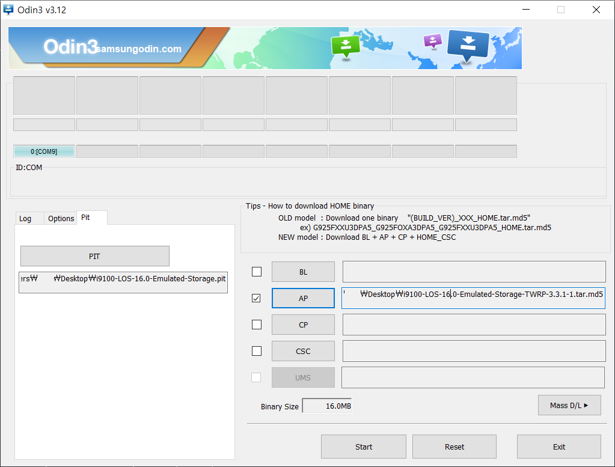This screenshot has width=615, height=467.
Task: Close the Odin3 window
Action: pos(596,10)
